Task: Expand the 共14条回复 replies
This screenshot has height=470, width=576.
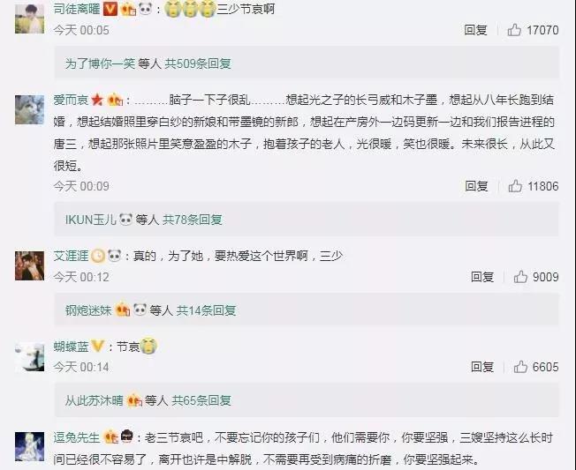Action: pyautogui.click(x=206, y=310)
